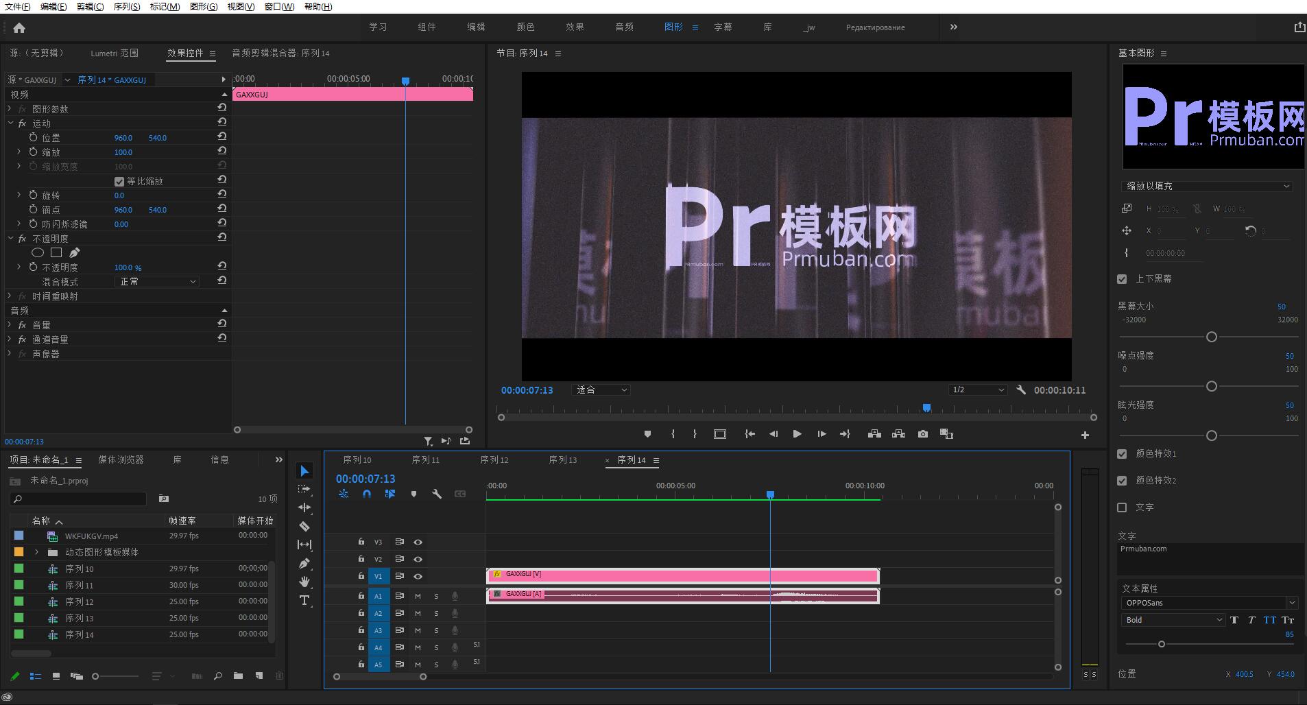Select the Type tool
The height and width of the screenshot is (705, 1307).
304,601
